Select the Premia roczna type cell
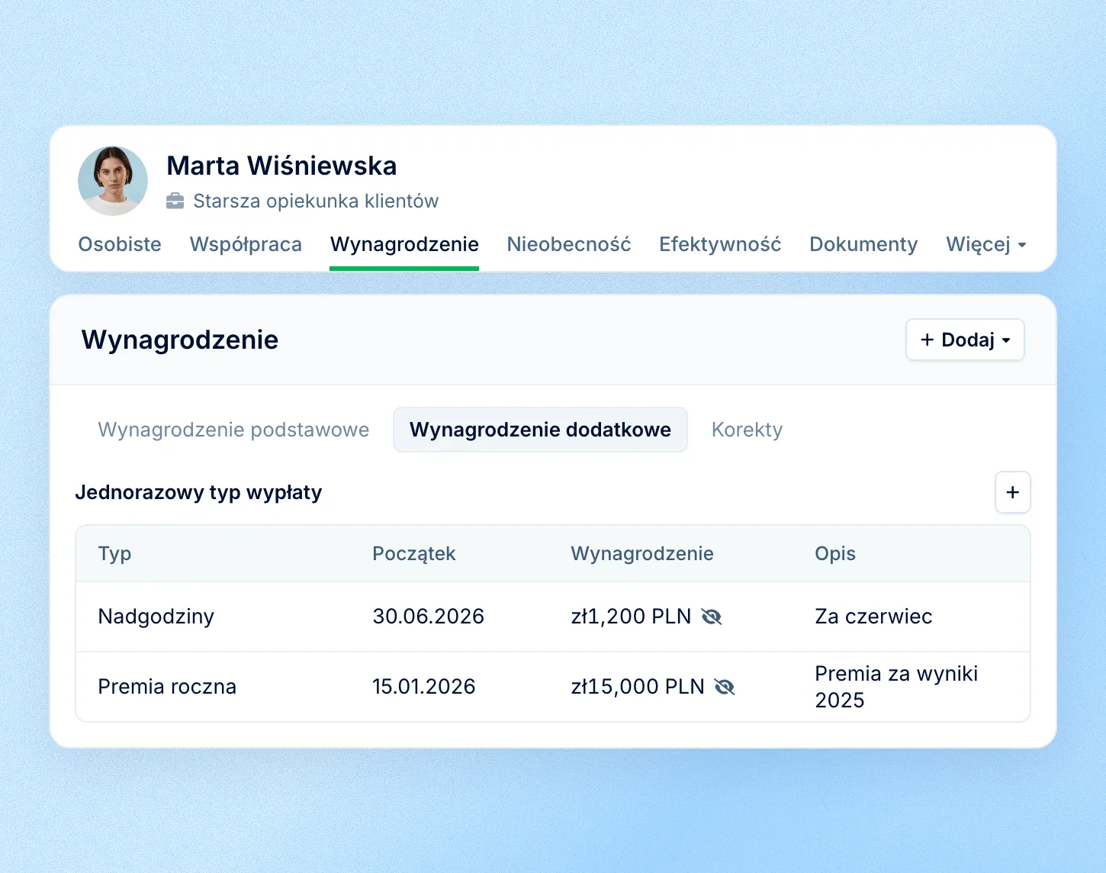Image resolution: width=1106 pixels, height=873 pixels. pyautogui.click(x=167, y=687)
